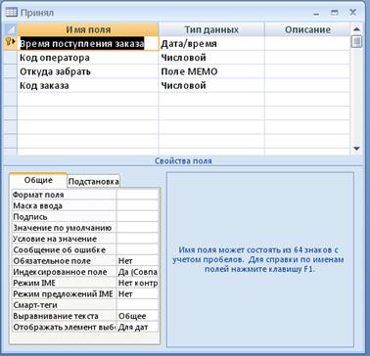Click the row selector for Код оператора
The height and width of the screenshot is (356, 370).
point(10,58)
